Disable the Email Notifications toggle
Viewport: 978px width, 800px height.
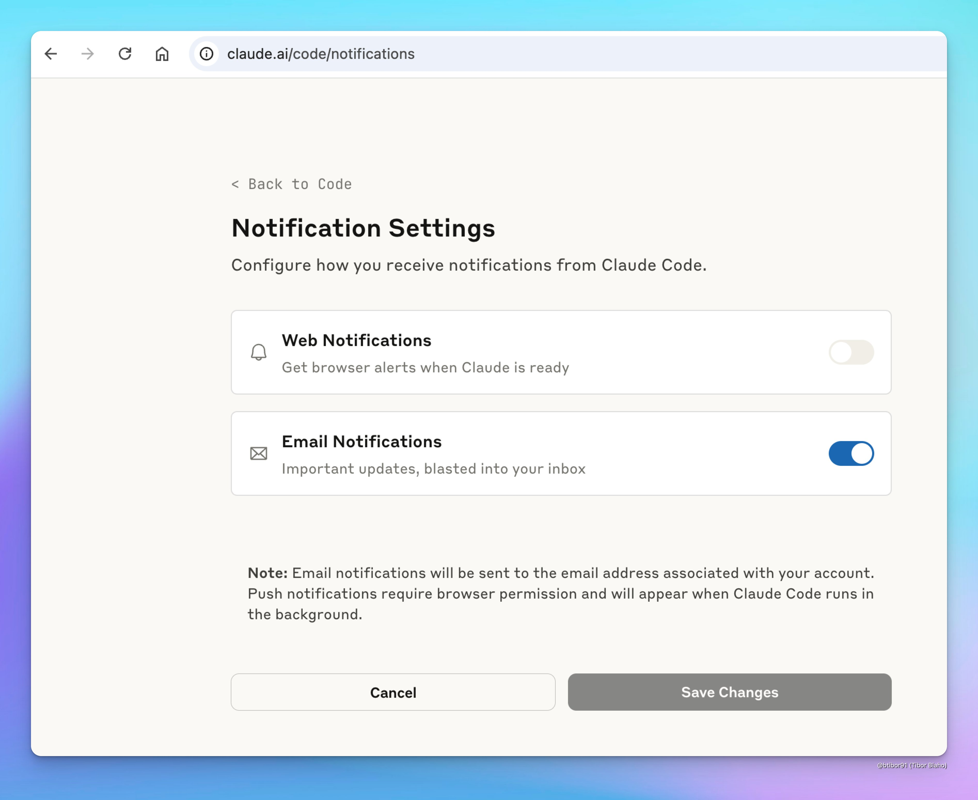pyautogui.click(x=851, y=453)
